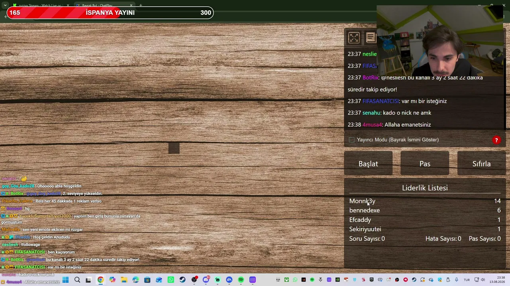Open the chat list icon beside fullscreen
The image size is (510, 286).
point(371,38)
